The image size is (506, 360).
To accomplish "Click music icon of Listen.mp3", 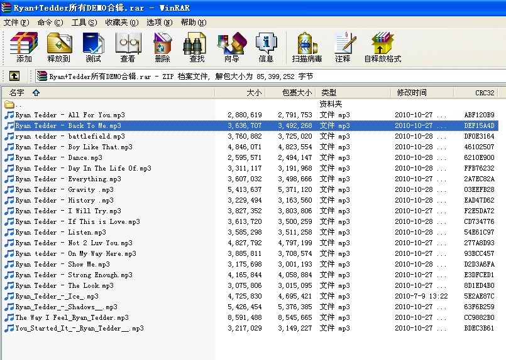I will click(9, 232).
